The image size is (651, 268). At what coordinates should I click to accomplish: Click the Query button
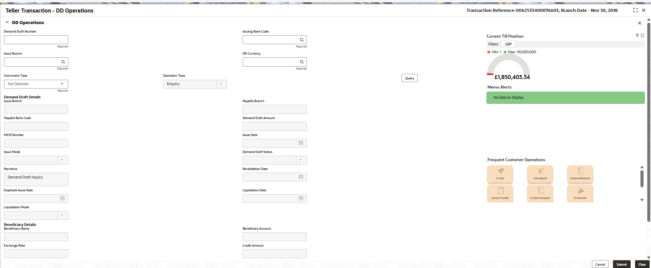pos(410,78)
